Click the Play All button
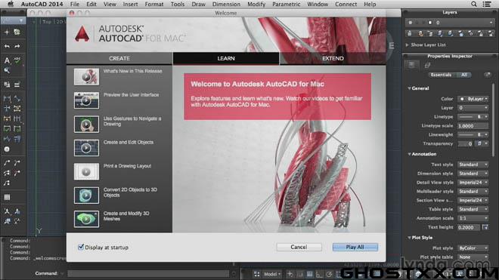 click(355, 247)
